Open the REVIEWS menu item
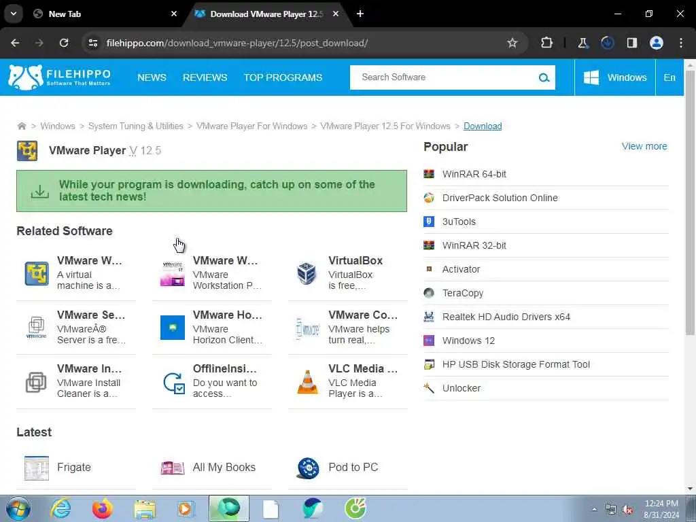This screenshot has width=696, height=522. tap(205, 77)
